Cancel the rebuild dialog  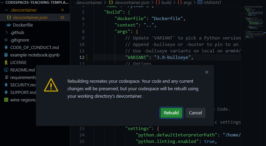click(195, 113)
